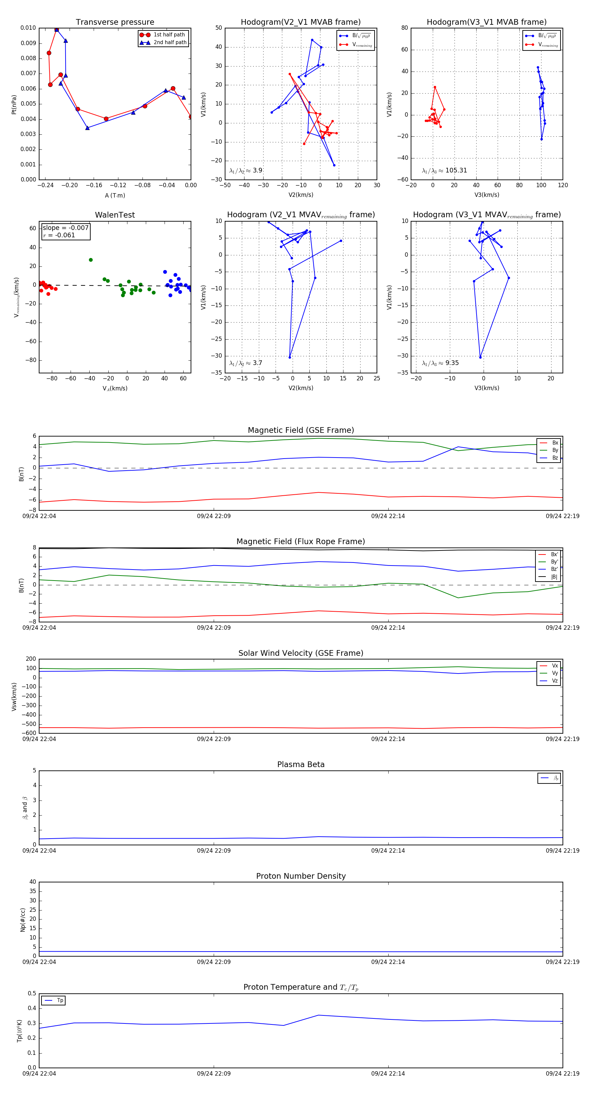This screenshot has height=1103, width=602.
Task: Click the 'Magnetic Field (Flux Rope Frame)' title
Action: 301,542
